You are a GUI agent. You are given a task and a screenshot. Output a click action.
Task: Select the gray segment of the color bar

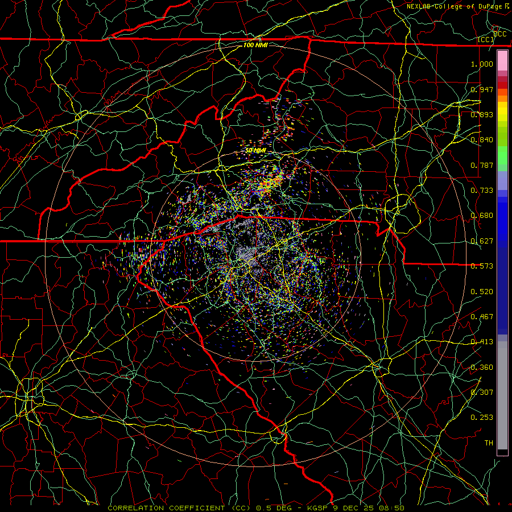502,395
